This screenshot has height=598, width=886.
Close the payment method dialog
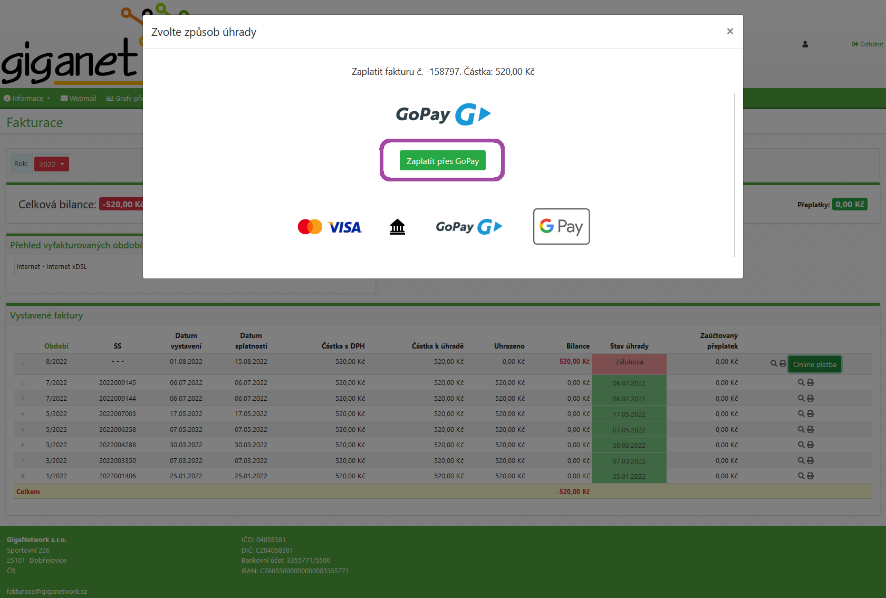(x=730, y=32)
